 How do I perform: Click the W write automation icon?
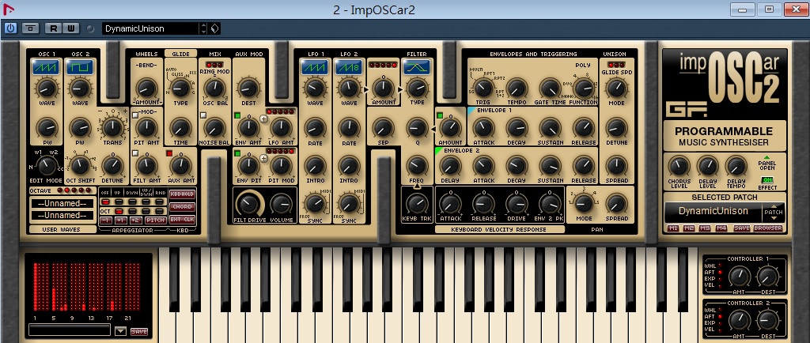(70, 28)
